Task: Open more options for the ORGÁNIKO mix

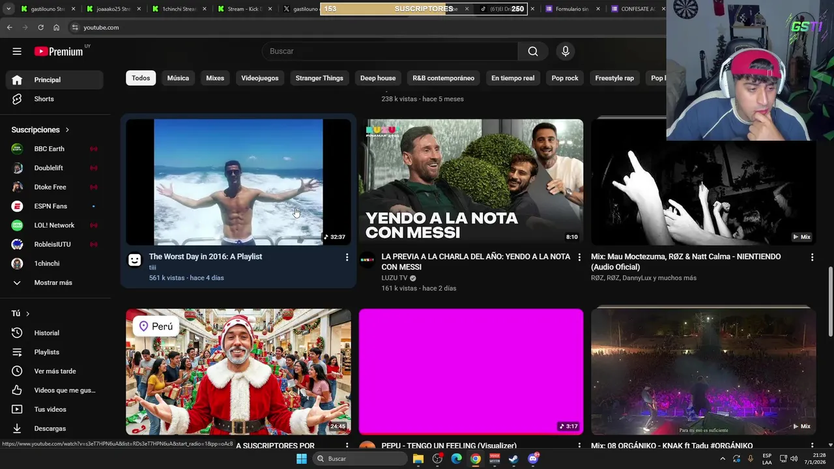Action: (812, 446)
